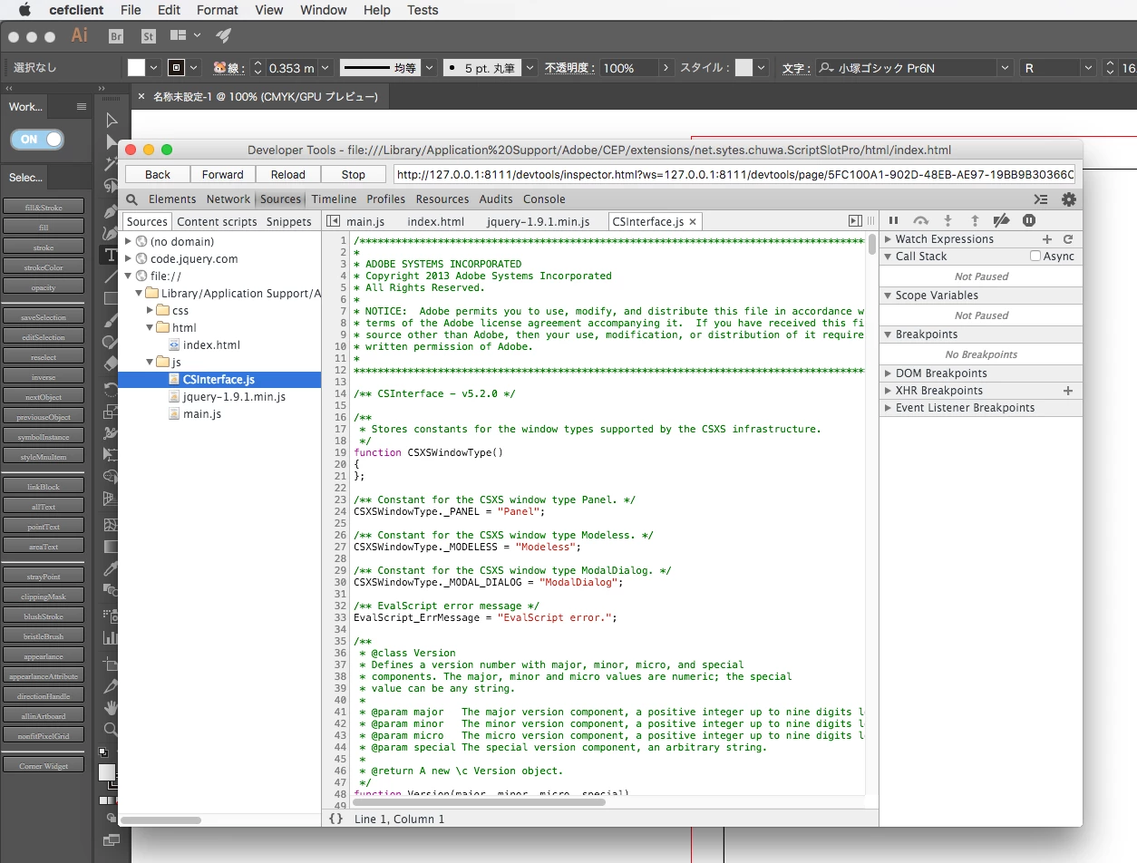
Task: Expand the code.jquery.com tree node
Action: pos(128,259)
